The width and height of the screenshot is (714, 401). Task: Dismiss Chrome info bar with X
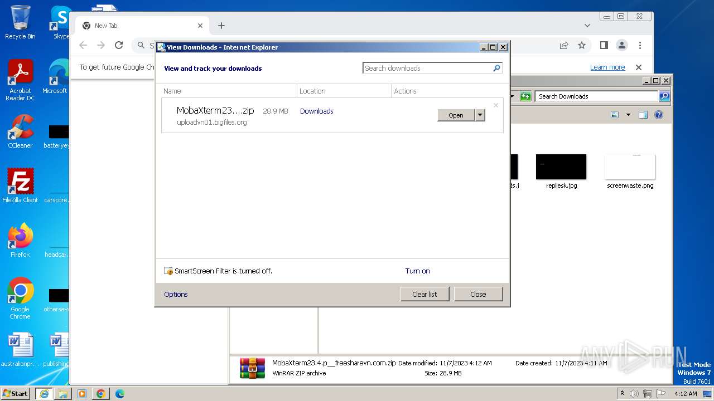[x=639, y=67]
